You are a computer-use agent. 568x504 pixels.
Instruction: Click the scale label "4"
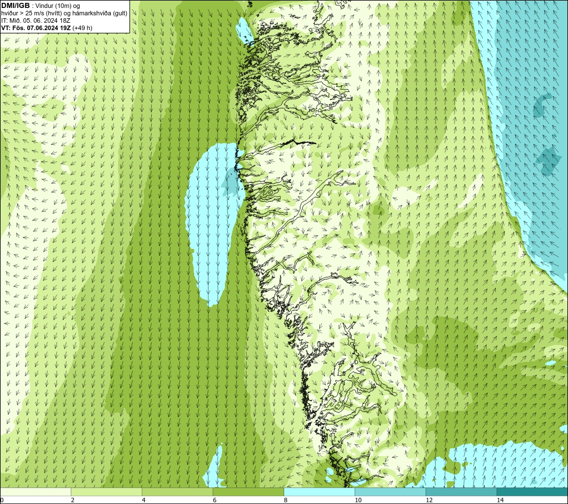[x=144, y=500]
